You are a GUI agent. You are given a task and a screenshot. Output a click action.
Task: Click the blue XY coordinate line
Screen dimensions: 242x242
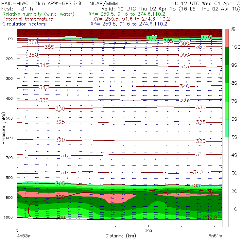coord(129,24)
